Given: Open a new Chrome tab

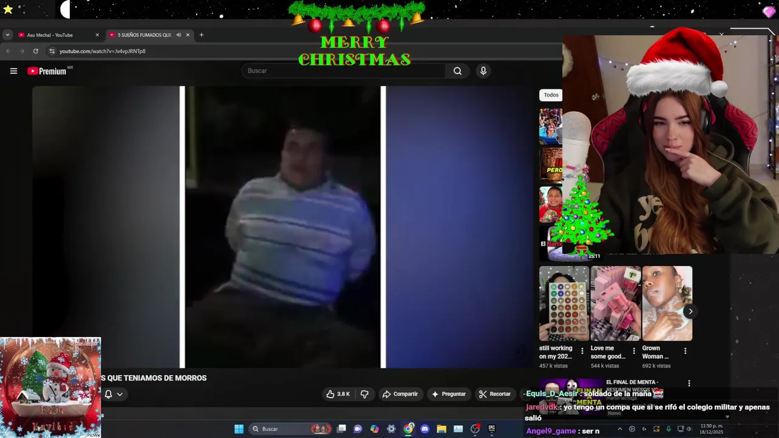Looking at the screenshot, I should click(201, 35).
